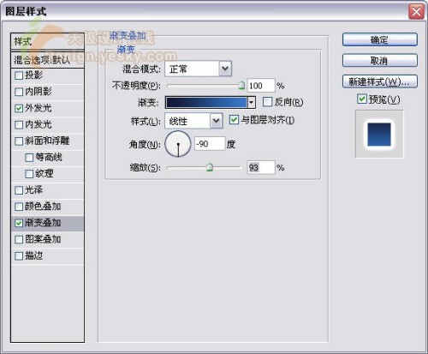Click the blue gradient swatch bar
Screen dimensions: 428x354
click(x=206, y=102)
